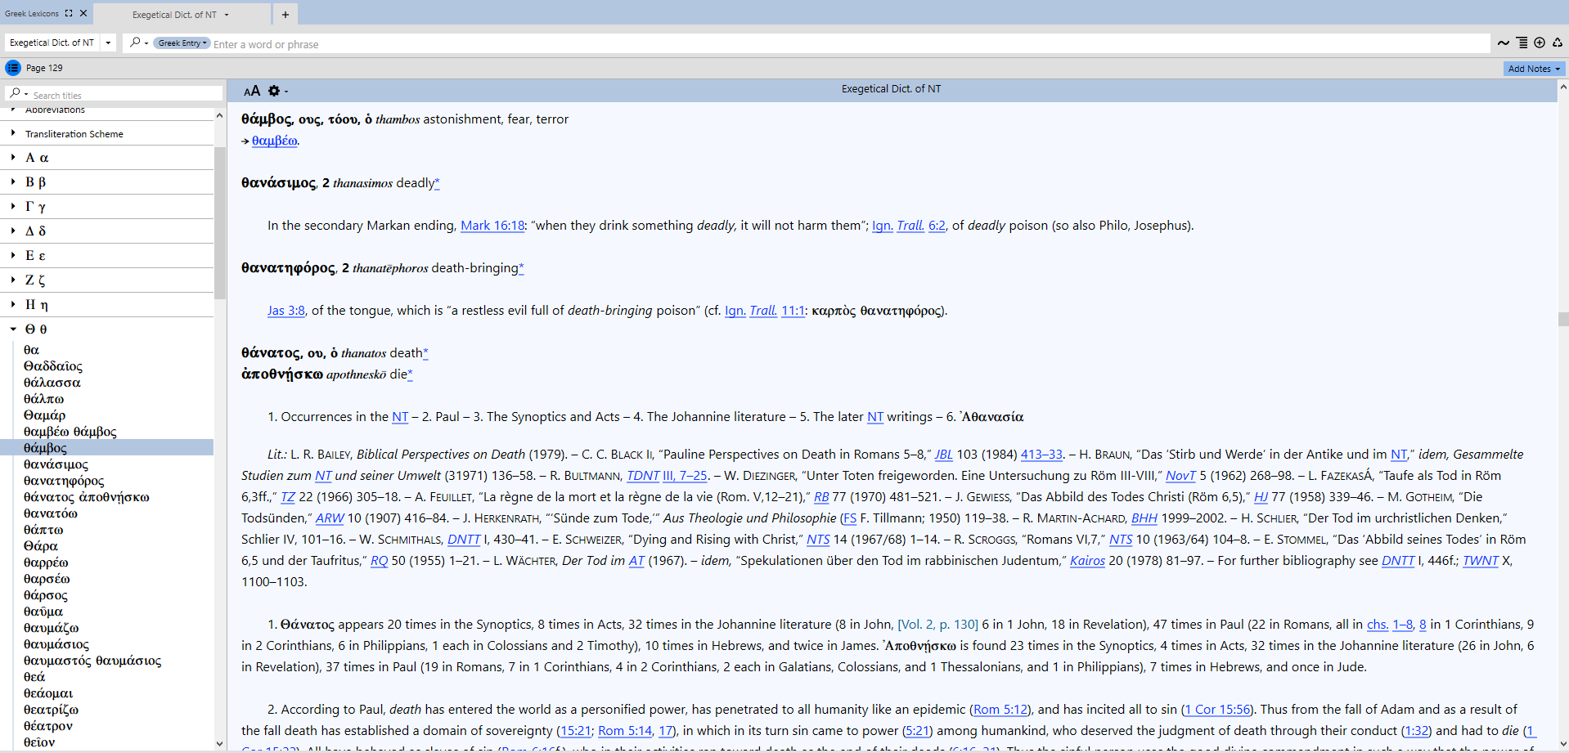Expand the Δ δ section
The height and width of the screenshot is (753, 1569).
(x=13, y=231)
